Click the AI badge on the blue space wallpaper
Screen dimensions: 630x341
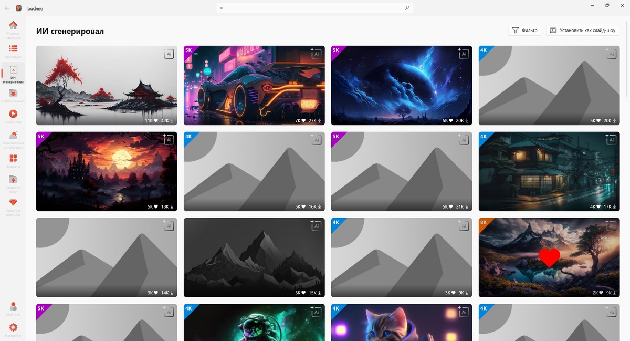[464, 54]
